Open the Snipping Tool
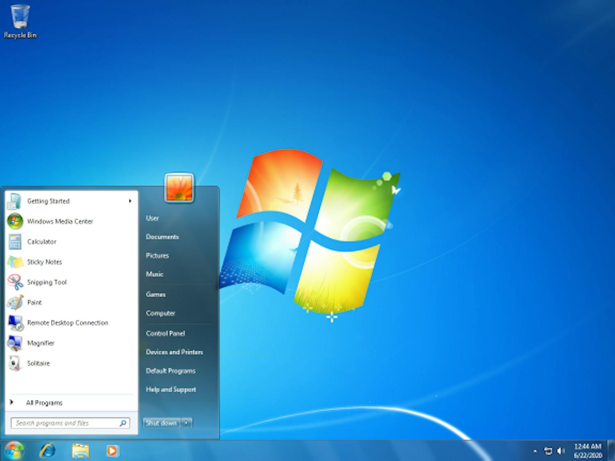615x461 pixels. 46,282
